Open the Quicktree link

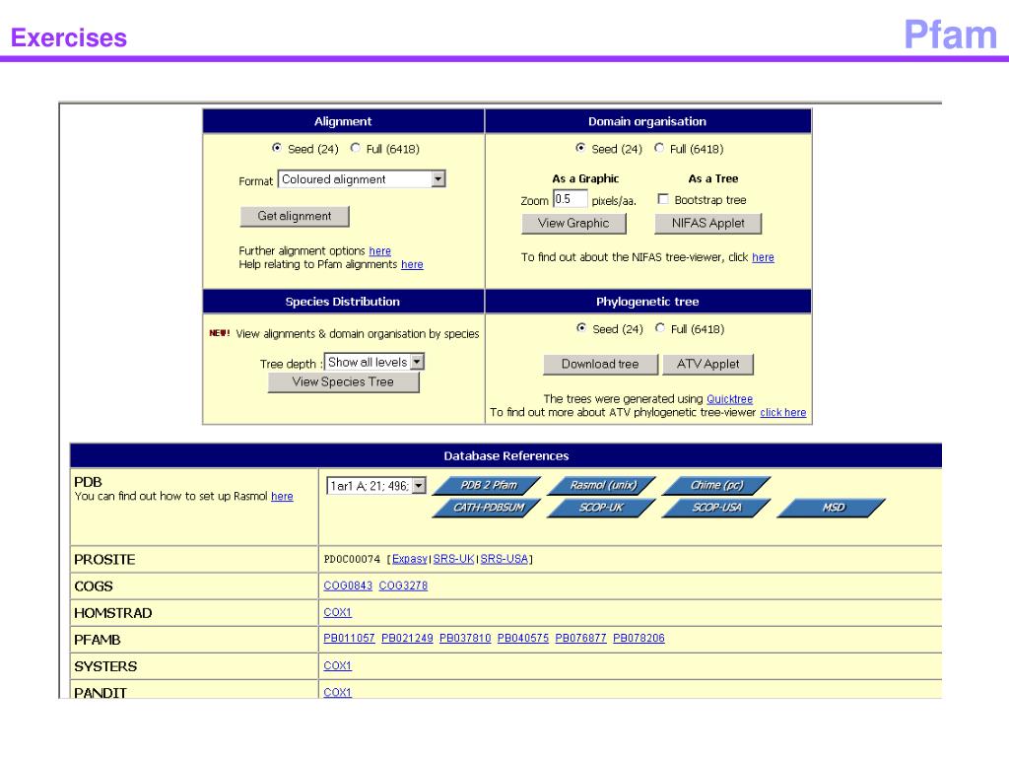730,399
